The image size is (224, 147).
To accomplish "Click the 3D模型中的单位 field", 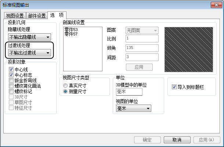I will [x=129, y=92].
